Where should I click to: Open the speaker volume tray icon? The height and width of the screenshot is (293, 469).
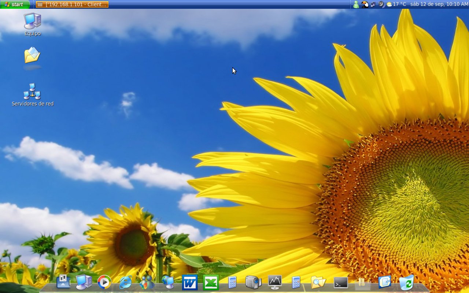[381, 4]
